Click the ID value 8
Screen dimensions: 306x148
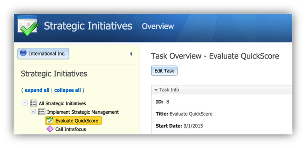pos(168,102)
